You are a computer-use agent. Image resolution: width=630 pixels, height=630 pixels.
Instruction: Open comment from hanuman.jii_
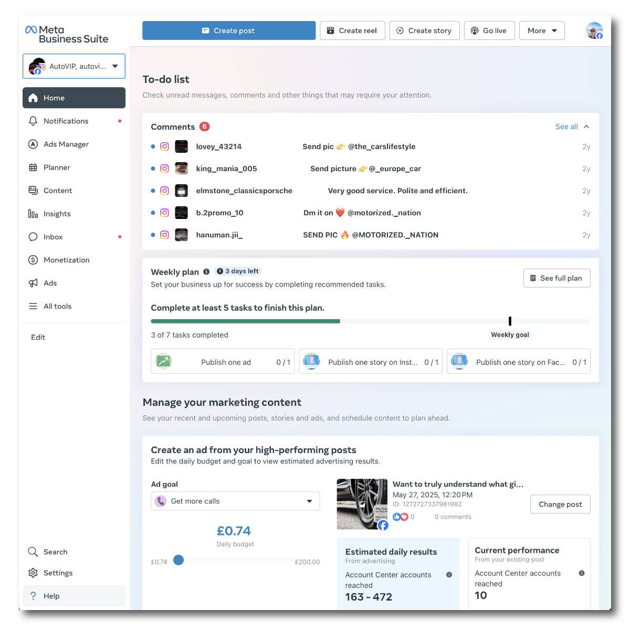[371, 235]
